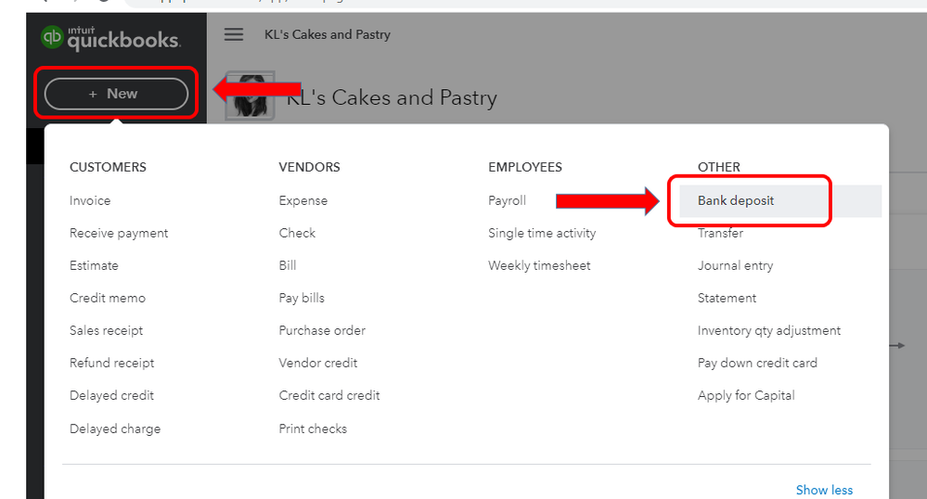Open the Sales receipt form
Screen dimensions: 927x499
click(x=106, y=330)
